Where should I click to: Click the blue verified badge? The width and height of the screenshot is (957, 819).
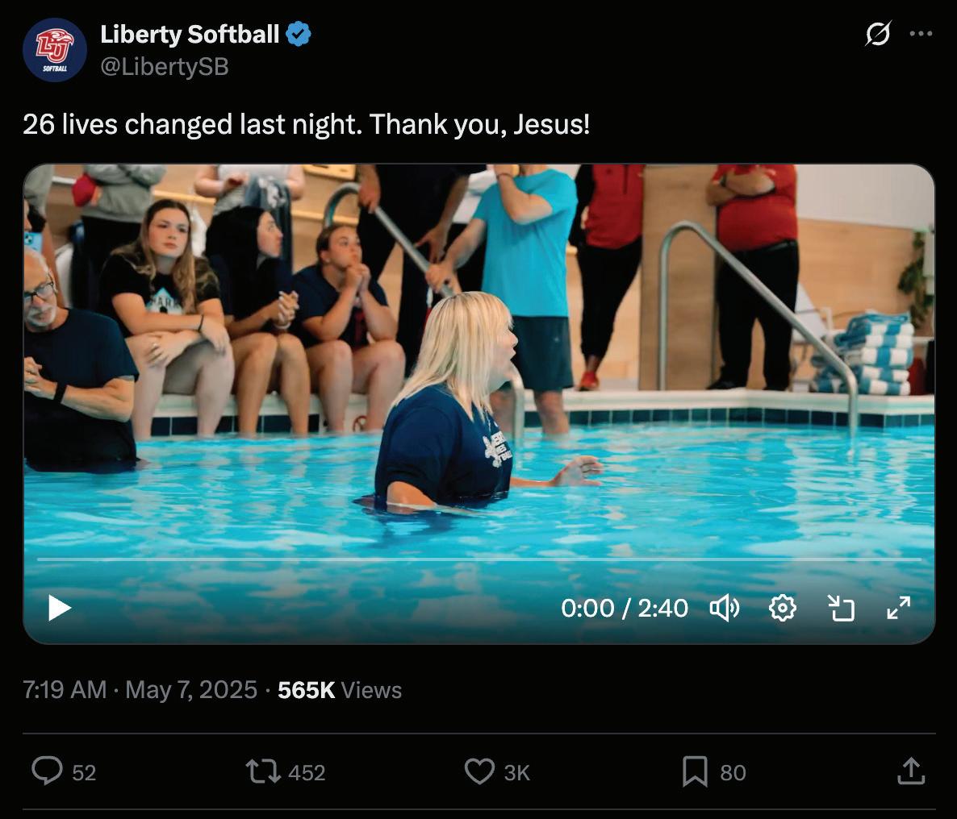click(x=299, y=34)
